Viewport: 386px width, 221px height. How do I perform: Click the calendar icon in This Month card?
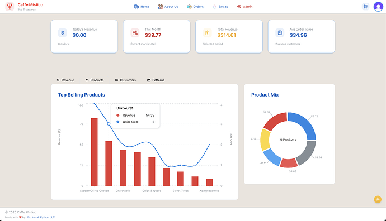click(x=135, y=33)
